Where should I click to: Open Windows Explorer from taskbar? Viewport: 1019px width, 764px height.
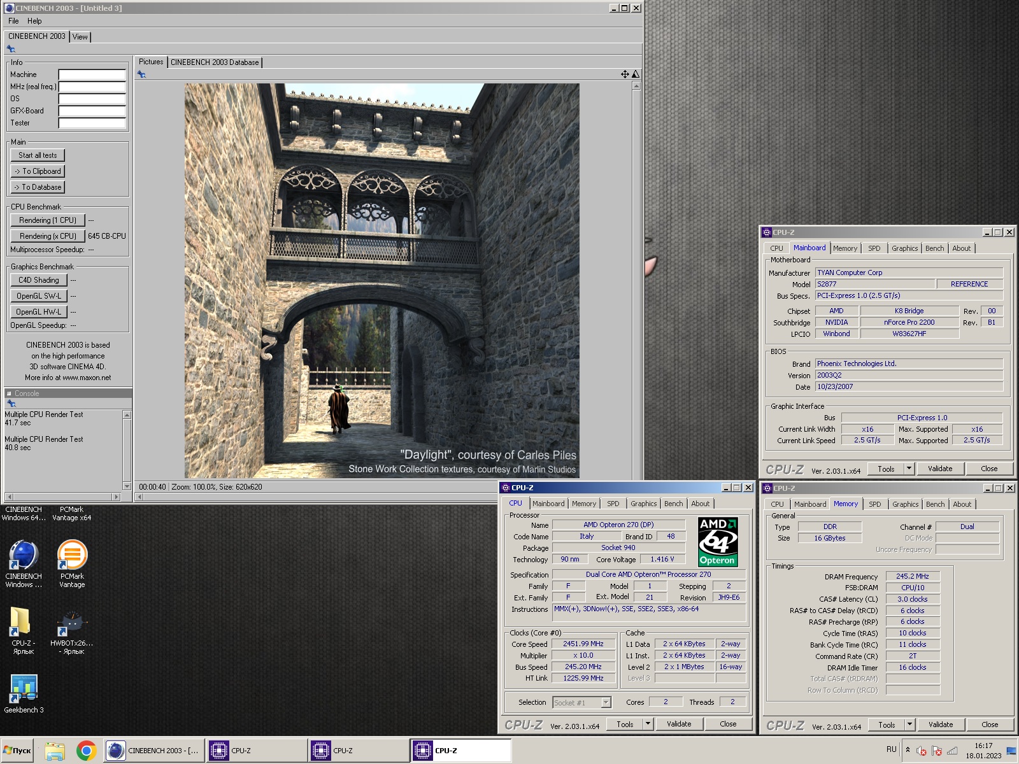click(x=55, y=751)
